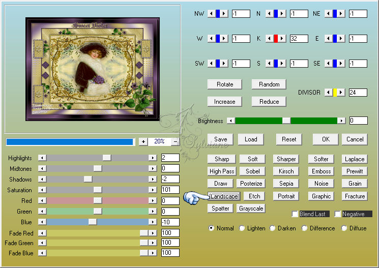The height and width of the screenshot is (268, 379).
Task: Click Brightness slider right arrow
Action: [x=341, y=121]
